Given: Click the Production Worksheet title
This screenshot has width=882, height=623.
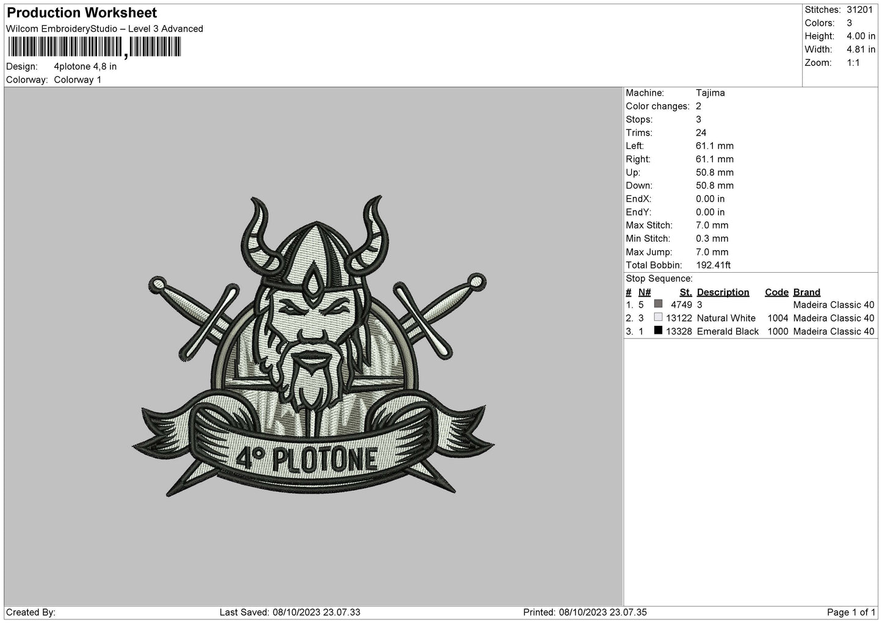Looking at the screenshot, I should point(82,13).
